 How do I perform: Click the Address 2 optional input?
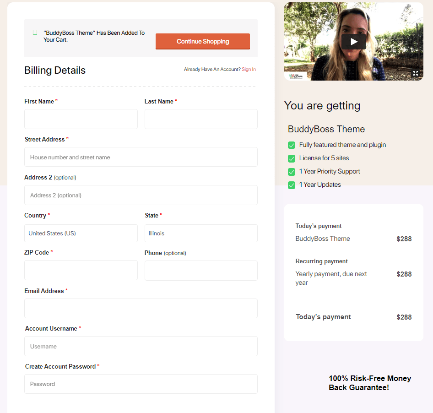[x=141, y=195]
